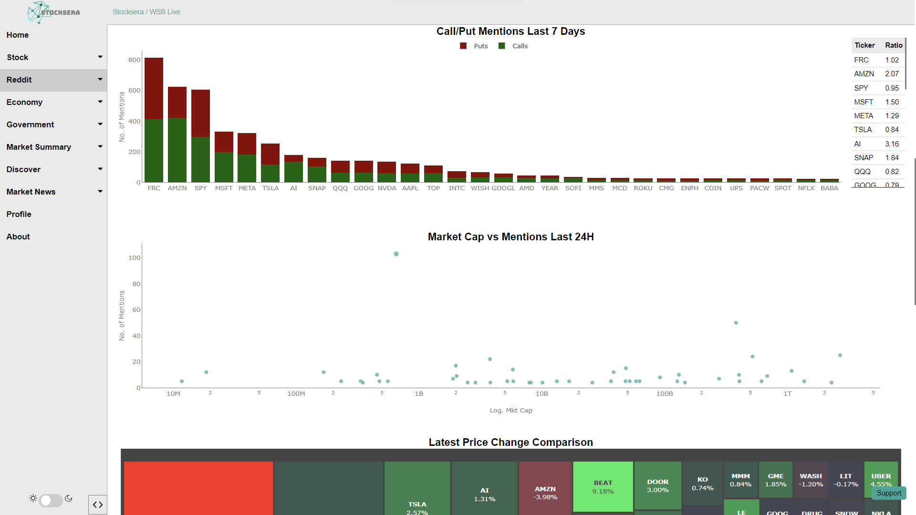Click the FRC bar in chart

pos(154,119)
